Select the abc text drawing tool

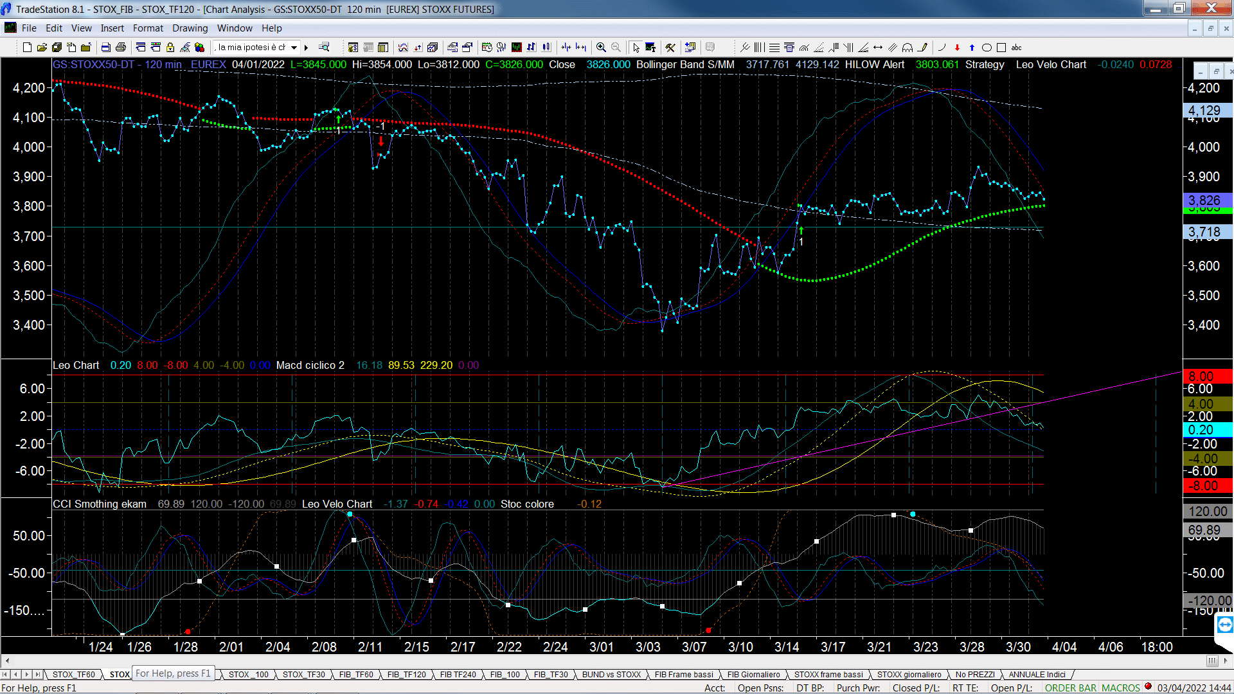[1016, 47]
